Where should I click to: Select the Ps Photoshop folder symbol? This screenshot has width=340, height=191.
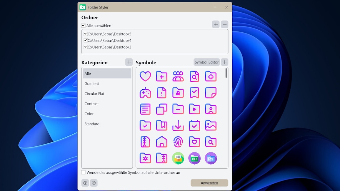(x=211, y=158)
